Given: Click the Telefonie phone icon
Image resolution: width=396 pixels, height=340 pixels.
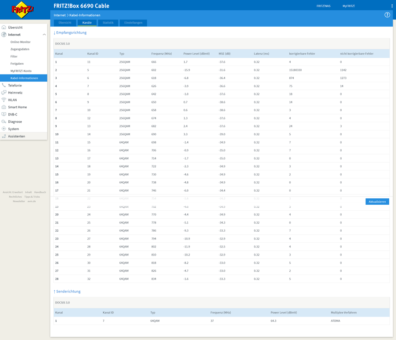Looking at the screenshot, I should point(4,85).
